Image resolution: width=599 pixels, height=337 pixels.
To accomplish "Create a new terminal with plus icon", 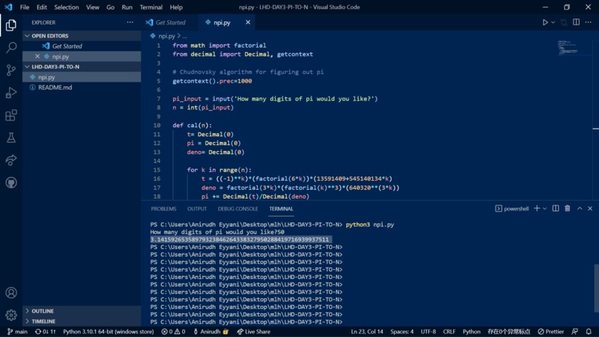I will [x=537, y=208].
